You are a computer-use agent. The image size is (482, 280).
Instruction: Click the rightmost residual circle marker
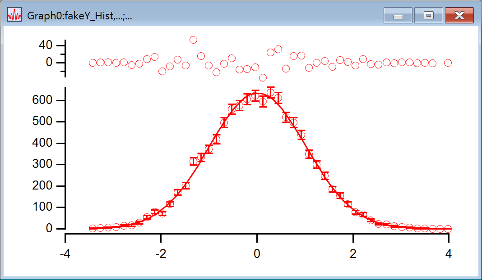point(448,63)
